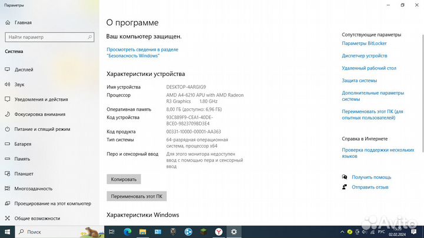Open volume control in system tray
The height and width of the screenshot is (238, 424).
tap(365, 232)
